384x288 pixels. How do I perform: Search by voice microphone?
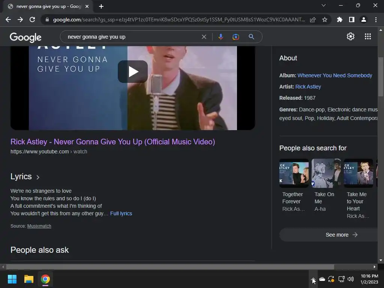[220, 37]
